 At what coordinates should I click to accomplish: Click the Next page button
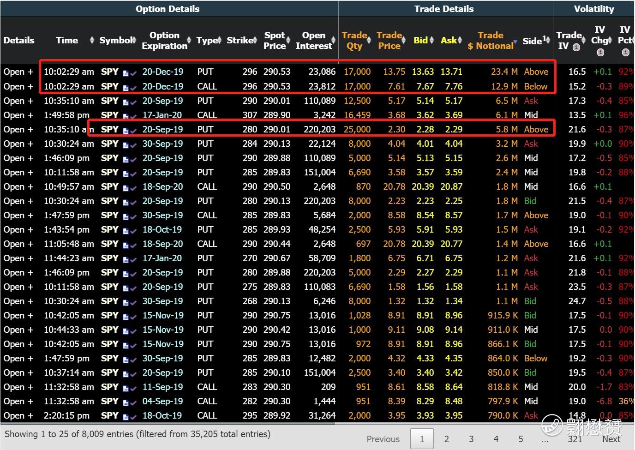click(611, 439)
